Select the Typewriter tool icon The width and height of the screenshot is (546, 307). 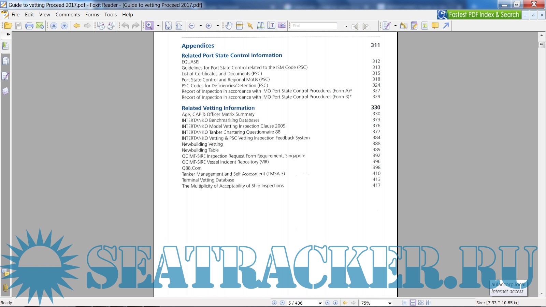[x=425, y=26]
